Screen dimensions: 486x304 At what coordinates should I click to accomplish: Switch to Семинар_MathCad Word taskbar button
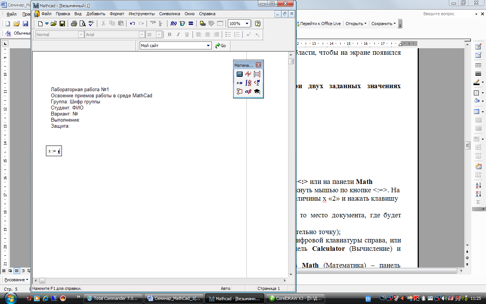(x=174, y=298)
